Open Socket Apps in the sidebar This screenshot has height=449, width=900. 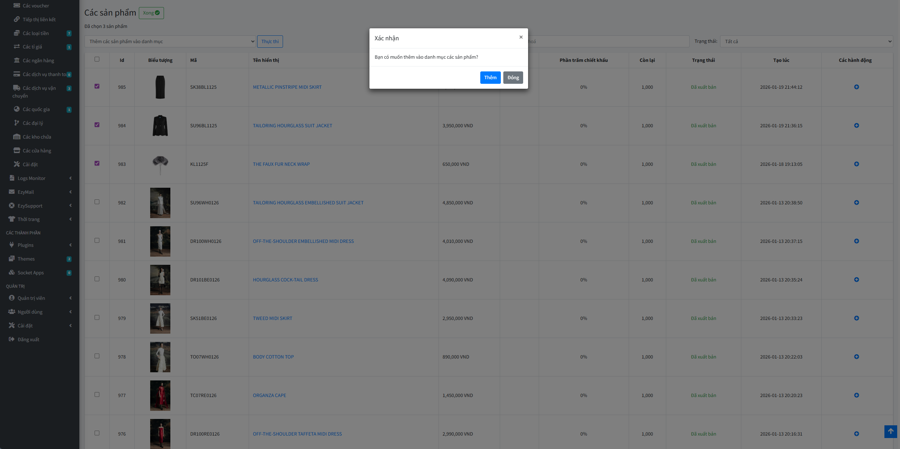tap(31, 273)
